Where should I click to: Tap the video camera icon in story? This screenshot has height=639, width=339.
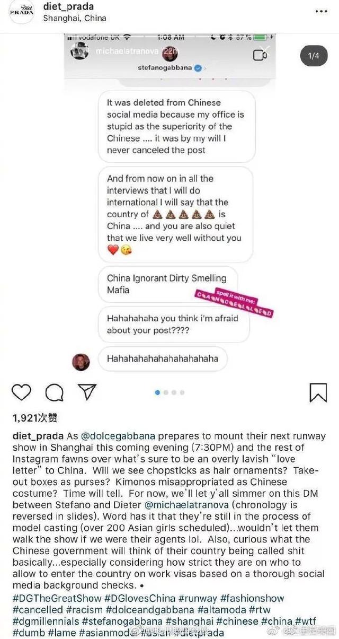[x=260, y=55]
